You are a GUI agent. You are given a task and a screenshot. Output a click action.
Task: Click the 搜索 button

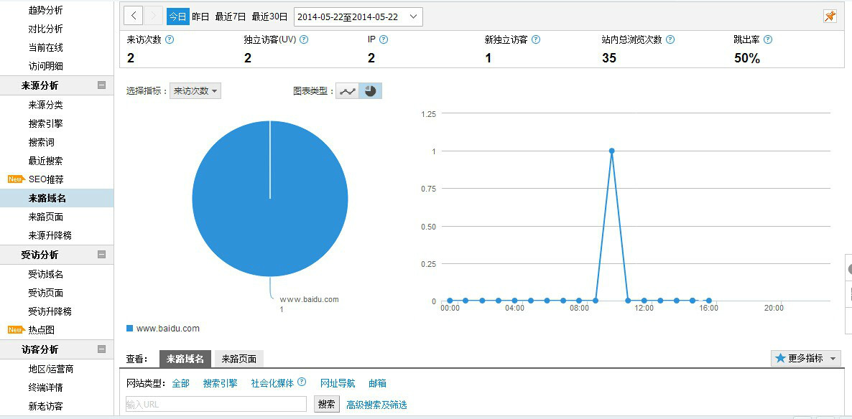tap(326, 404)
